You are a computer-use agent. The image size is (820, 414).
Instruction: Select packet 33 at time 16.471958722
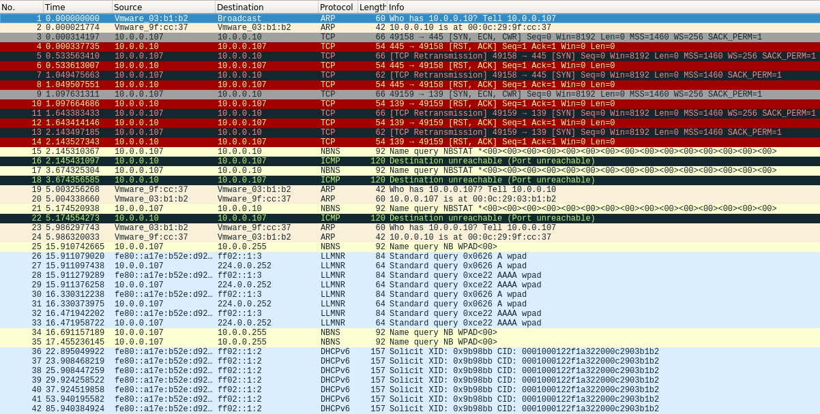point(410,323)
